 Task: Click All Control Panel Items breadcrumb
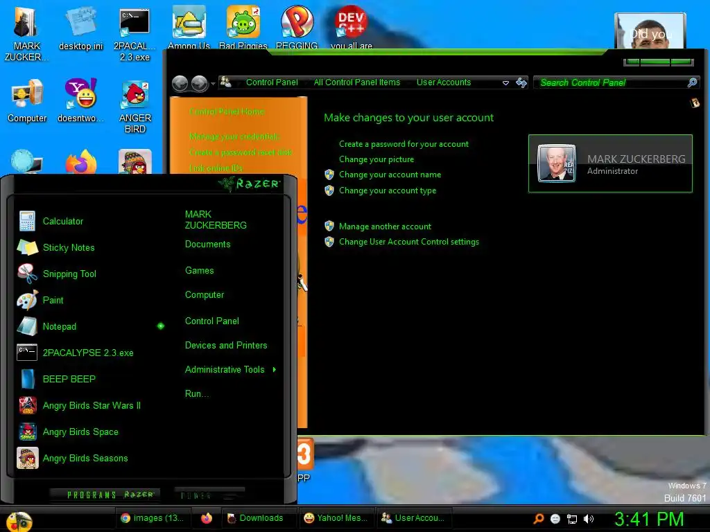(x=357, y=82)
